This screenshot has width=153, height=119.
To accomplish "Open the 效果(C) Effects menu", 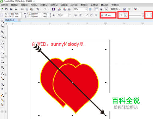I will coord(54,5).
